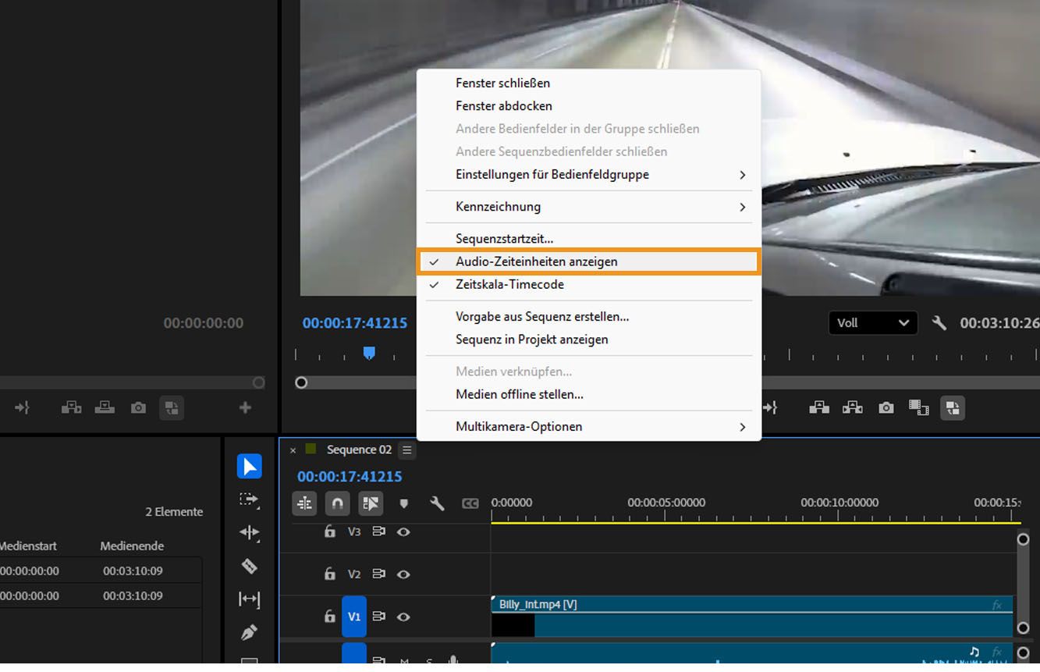This screenshot has height=672, width=1040.
Task: Open the Sequence 02 panel menu
Action: pyautogui.click(x=406, y=450)
